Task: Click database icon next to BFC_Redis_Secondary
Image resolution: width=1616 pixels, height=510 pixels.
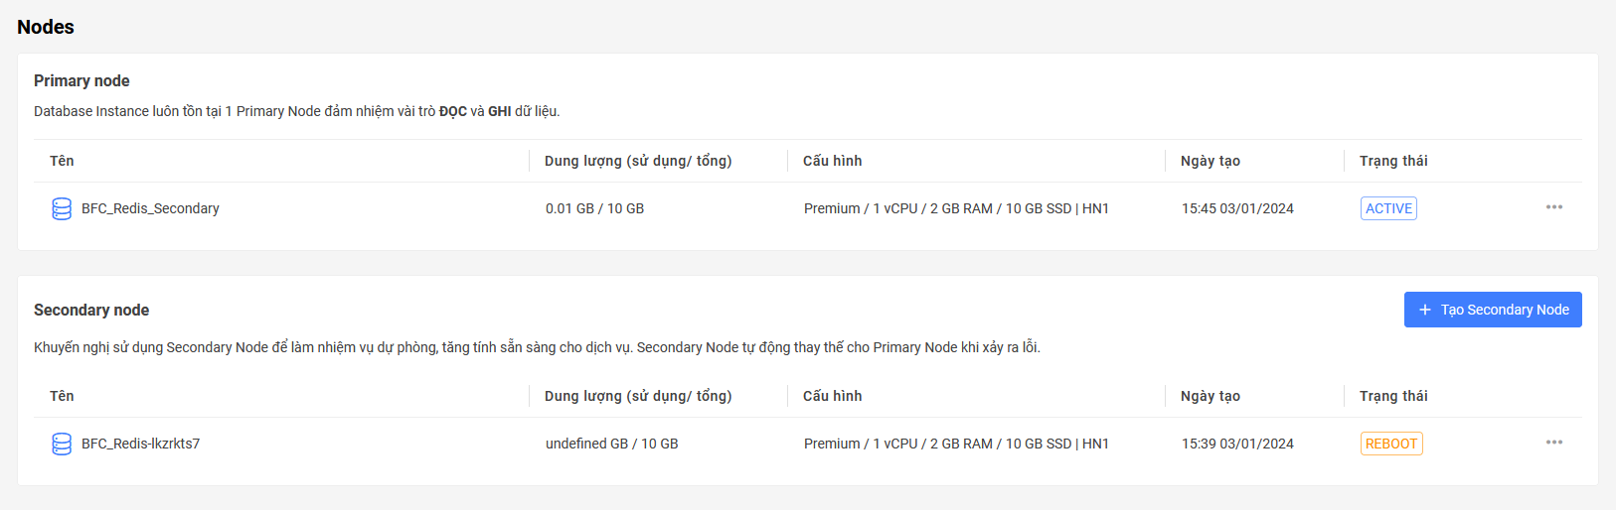Action: tap(62, 208)
